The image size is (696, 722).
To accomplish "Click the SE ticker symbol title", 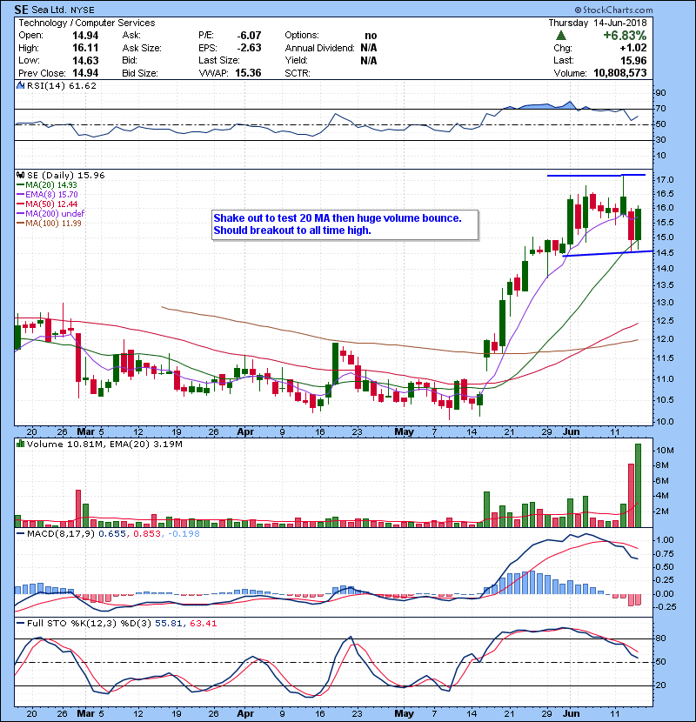I will point(21,10).
